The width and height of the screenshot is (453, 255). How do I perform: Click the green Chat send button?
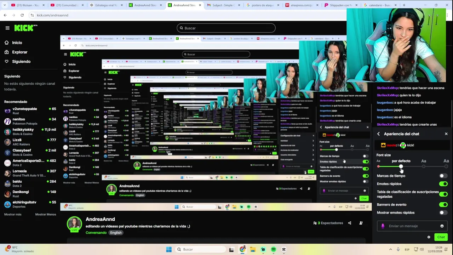point(441,237)
